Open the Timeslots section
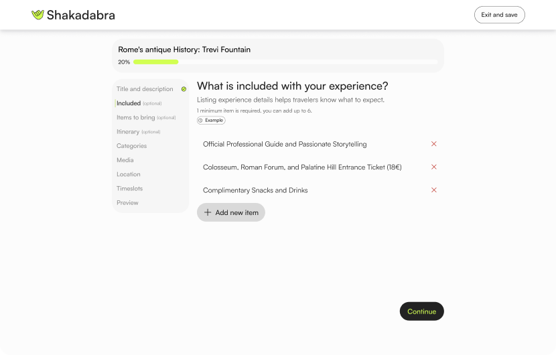The width and height of the screenshot is (556, 355). (129, 189)
